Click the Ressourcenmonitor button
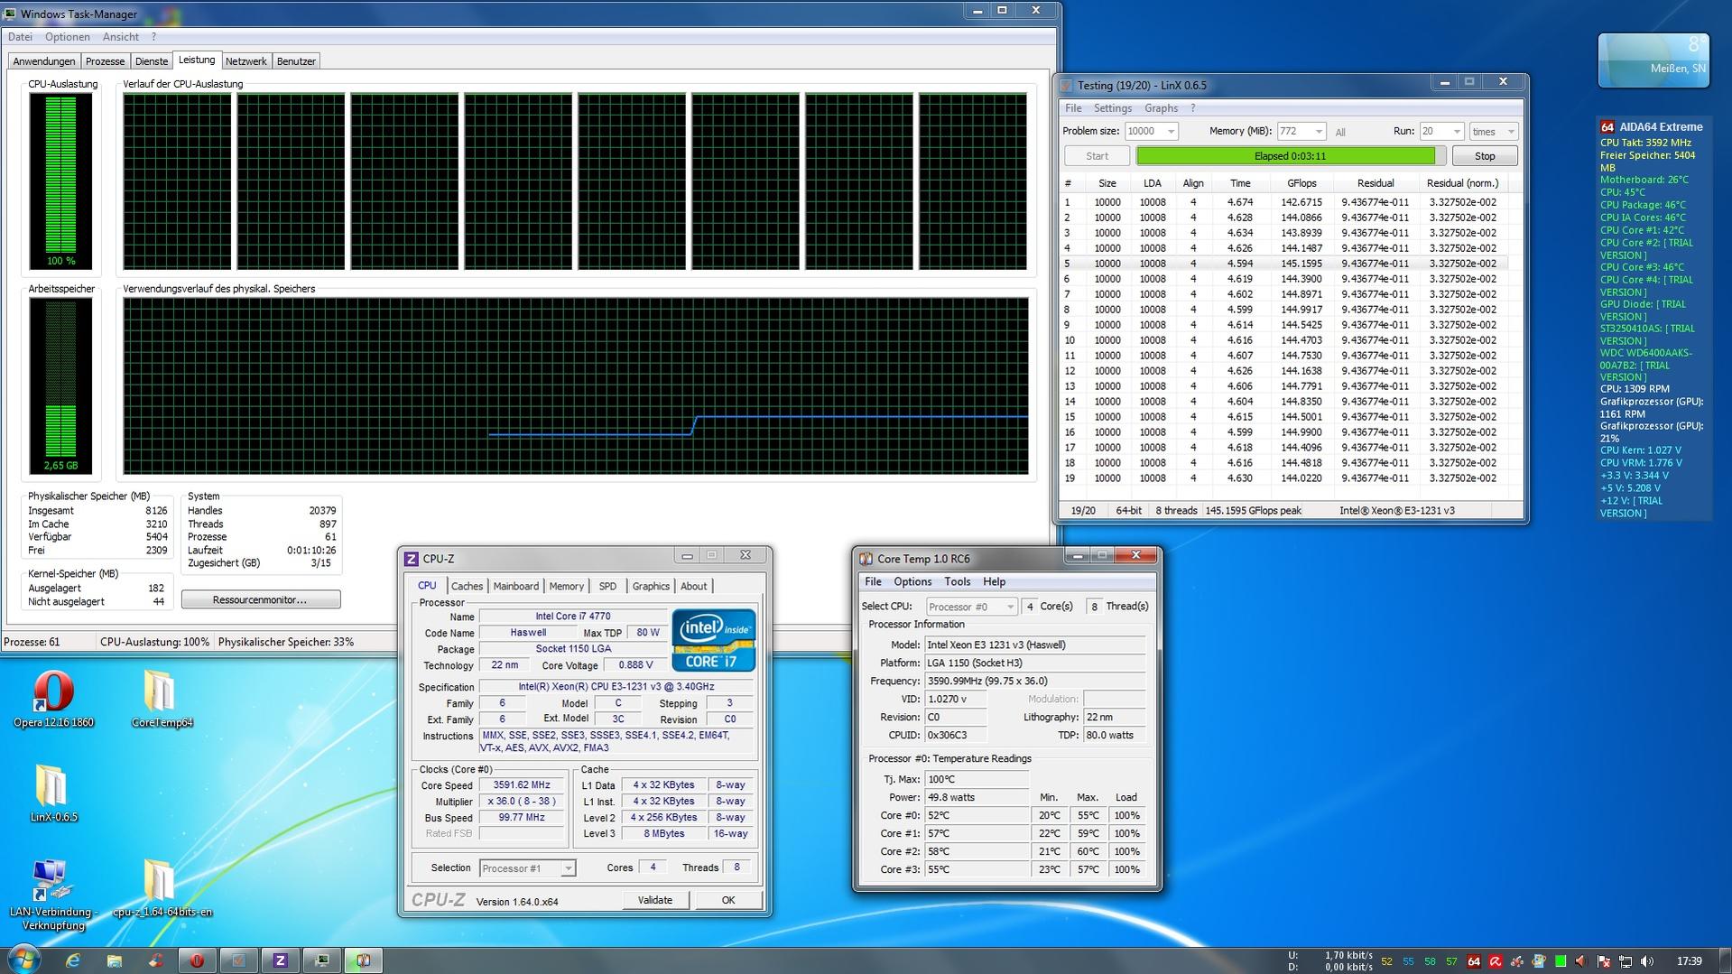Image resolution: width=1732 pixels, height=974 pixels. pyautogui.click(x=260, y=599)
